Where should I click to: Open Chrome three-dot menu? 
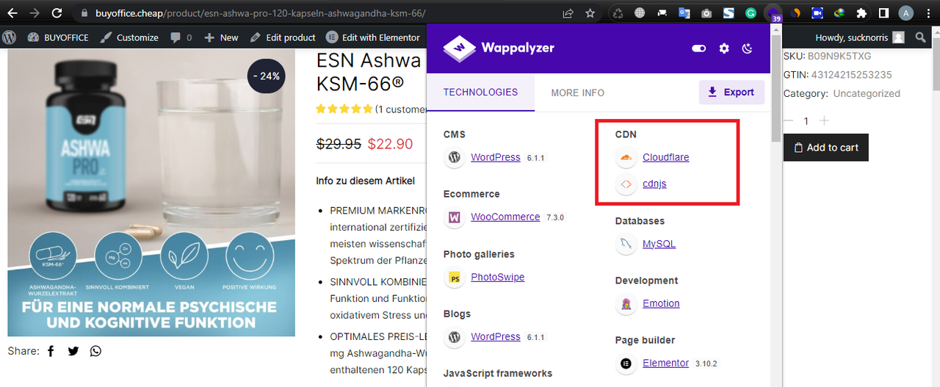(928, 13)
